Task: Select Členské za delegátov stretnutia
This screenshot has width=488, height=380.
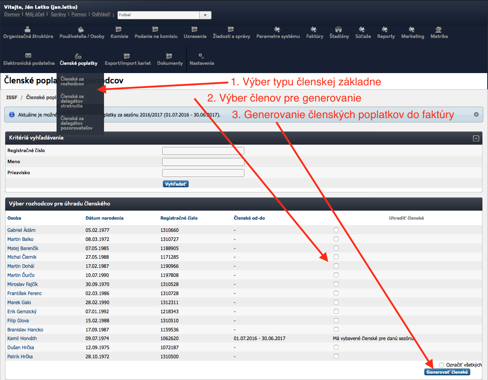Action: tap(72, 101)
